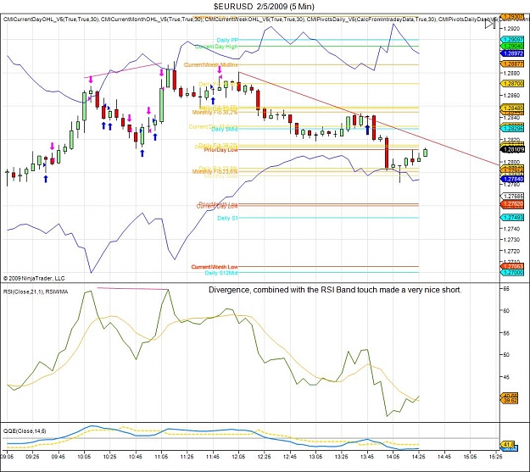The width and height of the screenshot is (530, 472).
Task: Click the cyan 1.27493 price marker
Action: (x=511, y=218)
